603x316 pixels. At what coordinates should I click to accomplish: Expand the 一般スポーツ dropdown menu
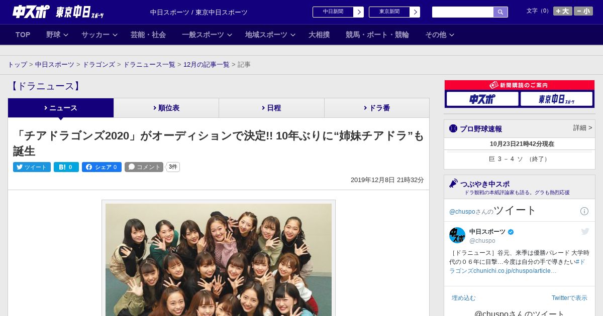coord(207,35)
